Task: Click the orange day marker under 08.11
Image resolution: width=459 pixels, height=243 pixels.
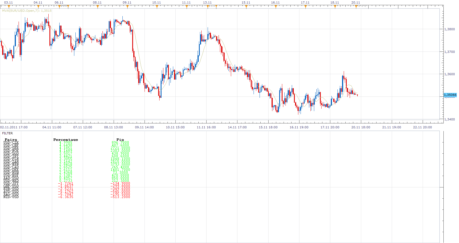Action: click(x=98, y=7)
